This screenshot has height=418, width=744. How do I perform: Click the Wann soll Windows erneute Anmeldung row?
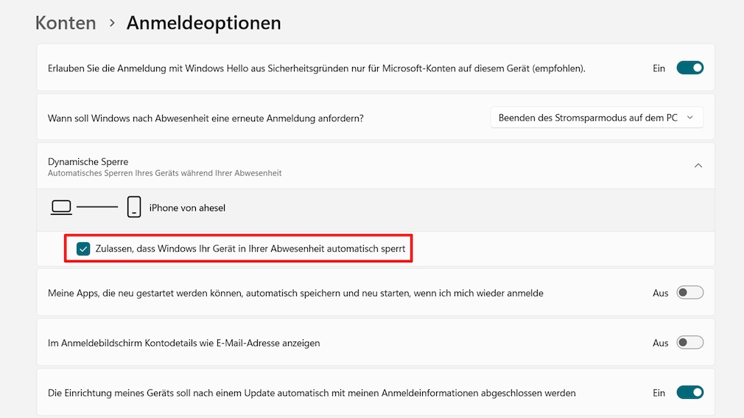click(x=376, y=118)
